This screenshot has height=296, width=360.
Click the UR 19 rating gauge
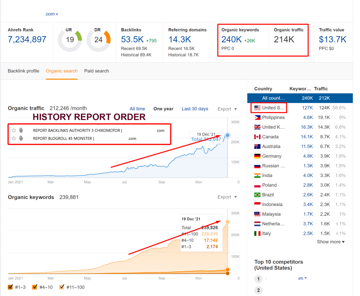click(x=70, y=40)
